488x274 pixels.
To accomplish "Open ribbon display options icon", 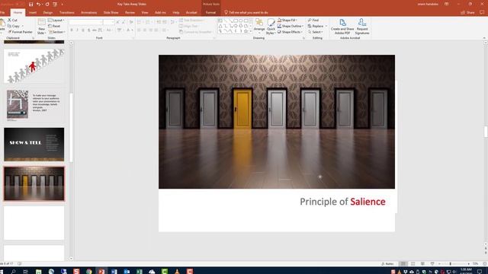I will click(447, 4).
